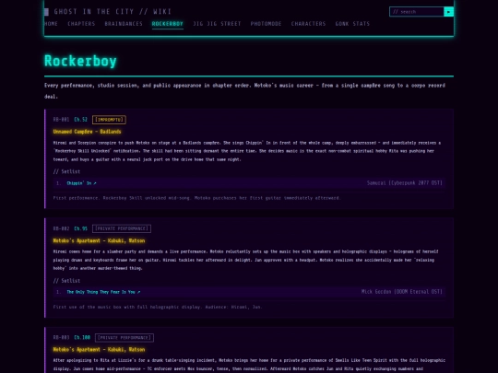Click the RB-003 entry ID
The image size is (498, 373).
pyautogui.click(x=61, y=337)
